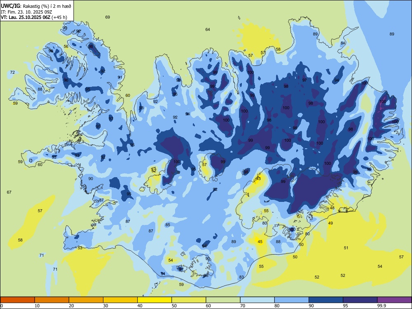This screenshot has height=309, width=412.
Task: Pick the 60–70 light green legend swatch
Action: [223, 300]
